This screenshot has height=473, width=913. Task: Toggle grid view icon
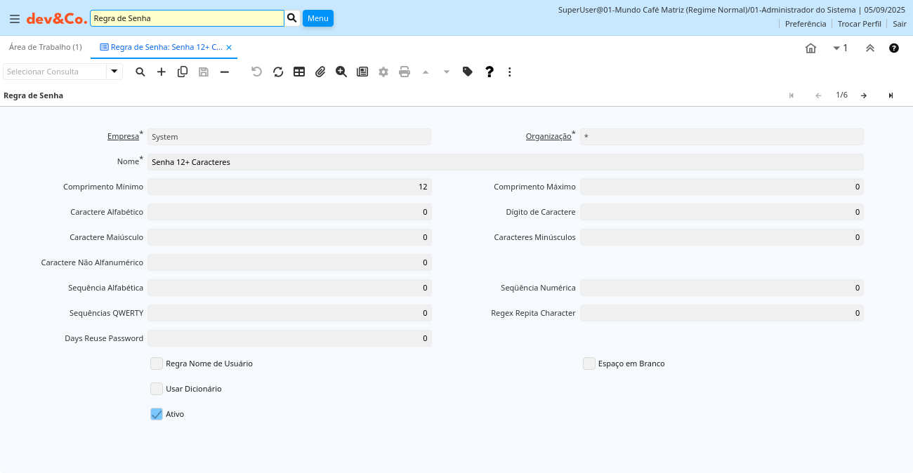[x=299, y=72]
